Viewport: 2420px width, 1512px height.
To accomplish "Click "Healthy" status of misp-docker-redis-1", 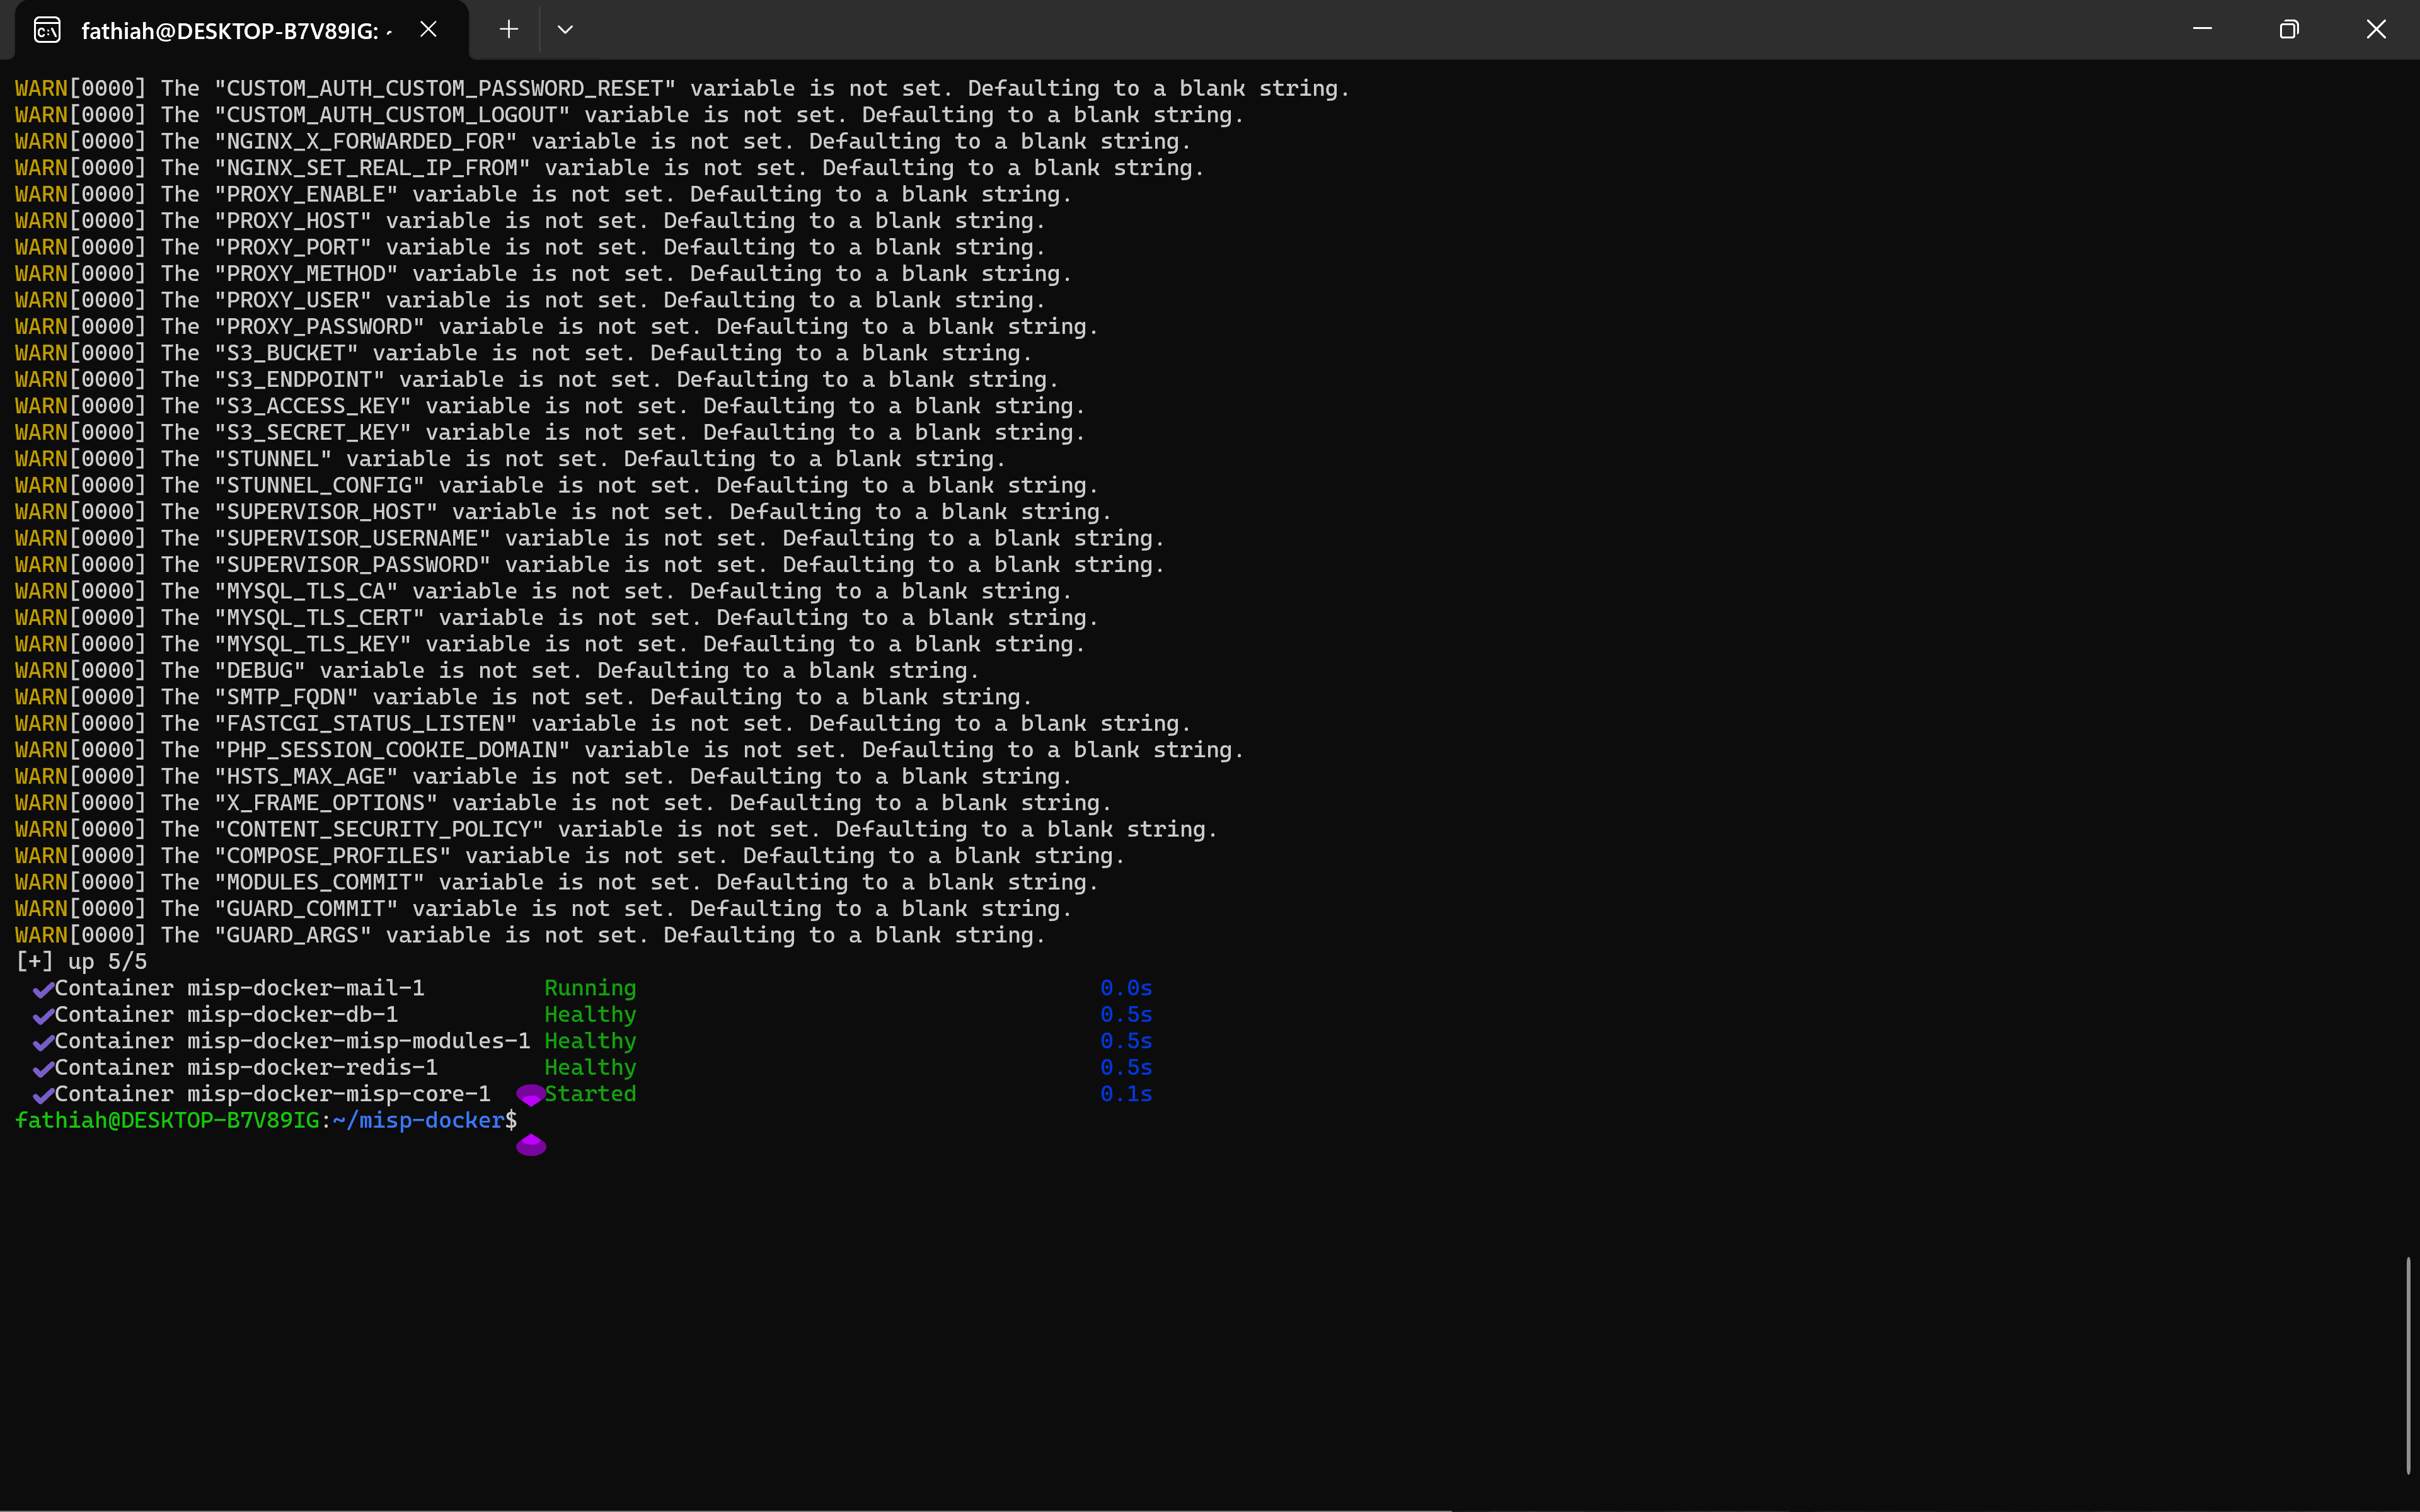I will 590,1068.
